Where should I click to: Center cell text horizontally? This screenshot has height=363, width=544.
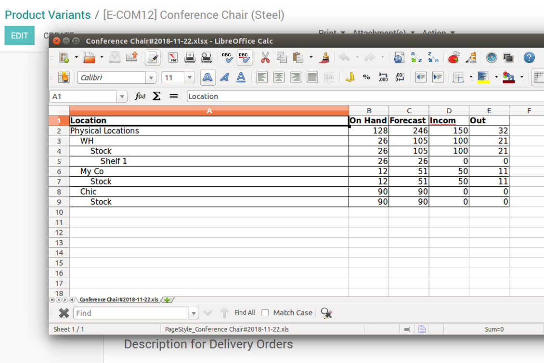(x=279, y=77)
